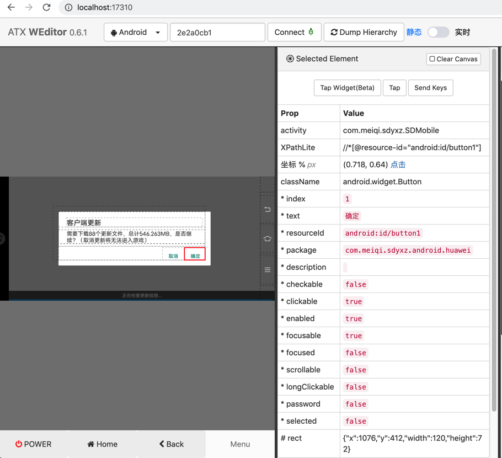502x458 pixels.
Task: Select the 正在检查更新信息 status text
Action: pos(142,295)
